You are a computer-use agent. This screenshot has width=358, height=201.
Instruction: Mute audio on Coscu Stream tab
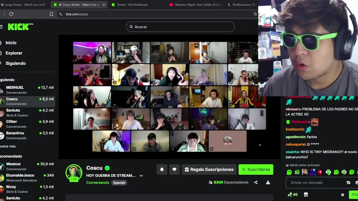[60, 5]
